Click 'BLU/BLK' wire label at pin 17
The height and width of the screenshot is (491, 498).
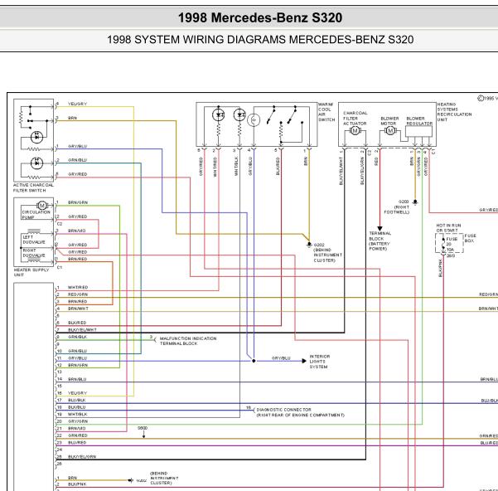77,400
